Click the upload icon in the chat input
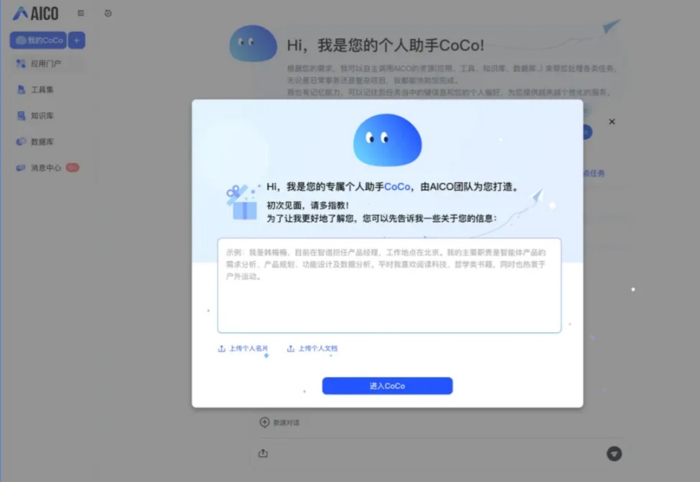 (263, 453)
